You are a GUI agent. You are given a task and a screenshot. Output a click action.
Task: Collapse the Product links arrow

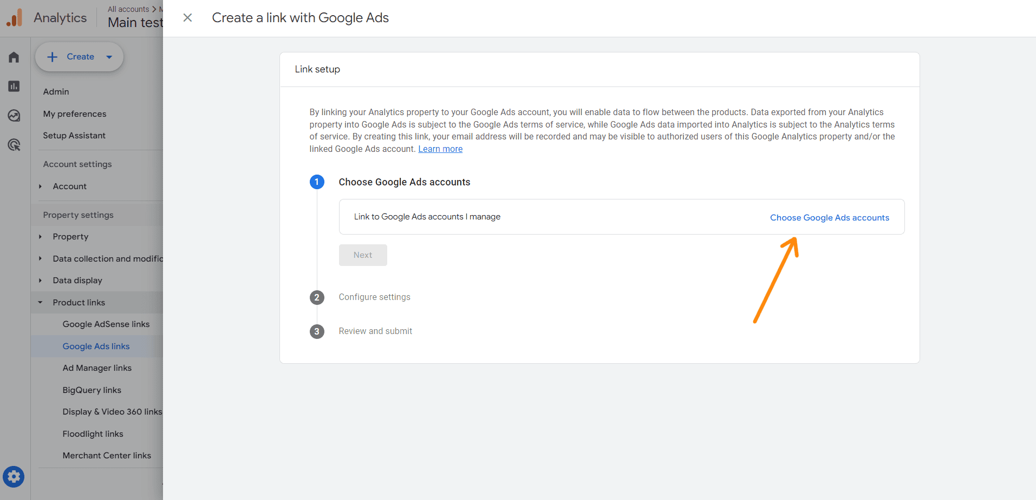pos(41,303)
